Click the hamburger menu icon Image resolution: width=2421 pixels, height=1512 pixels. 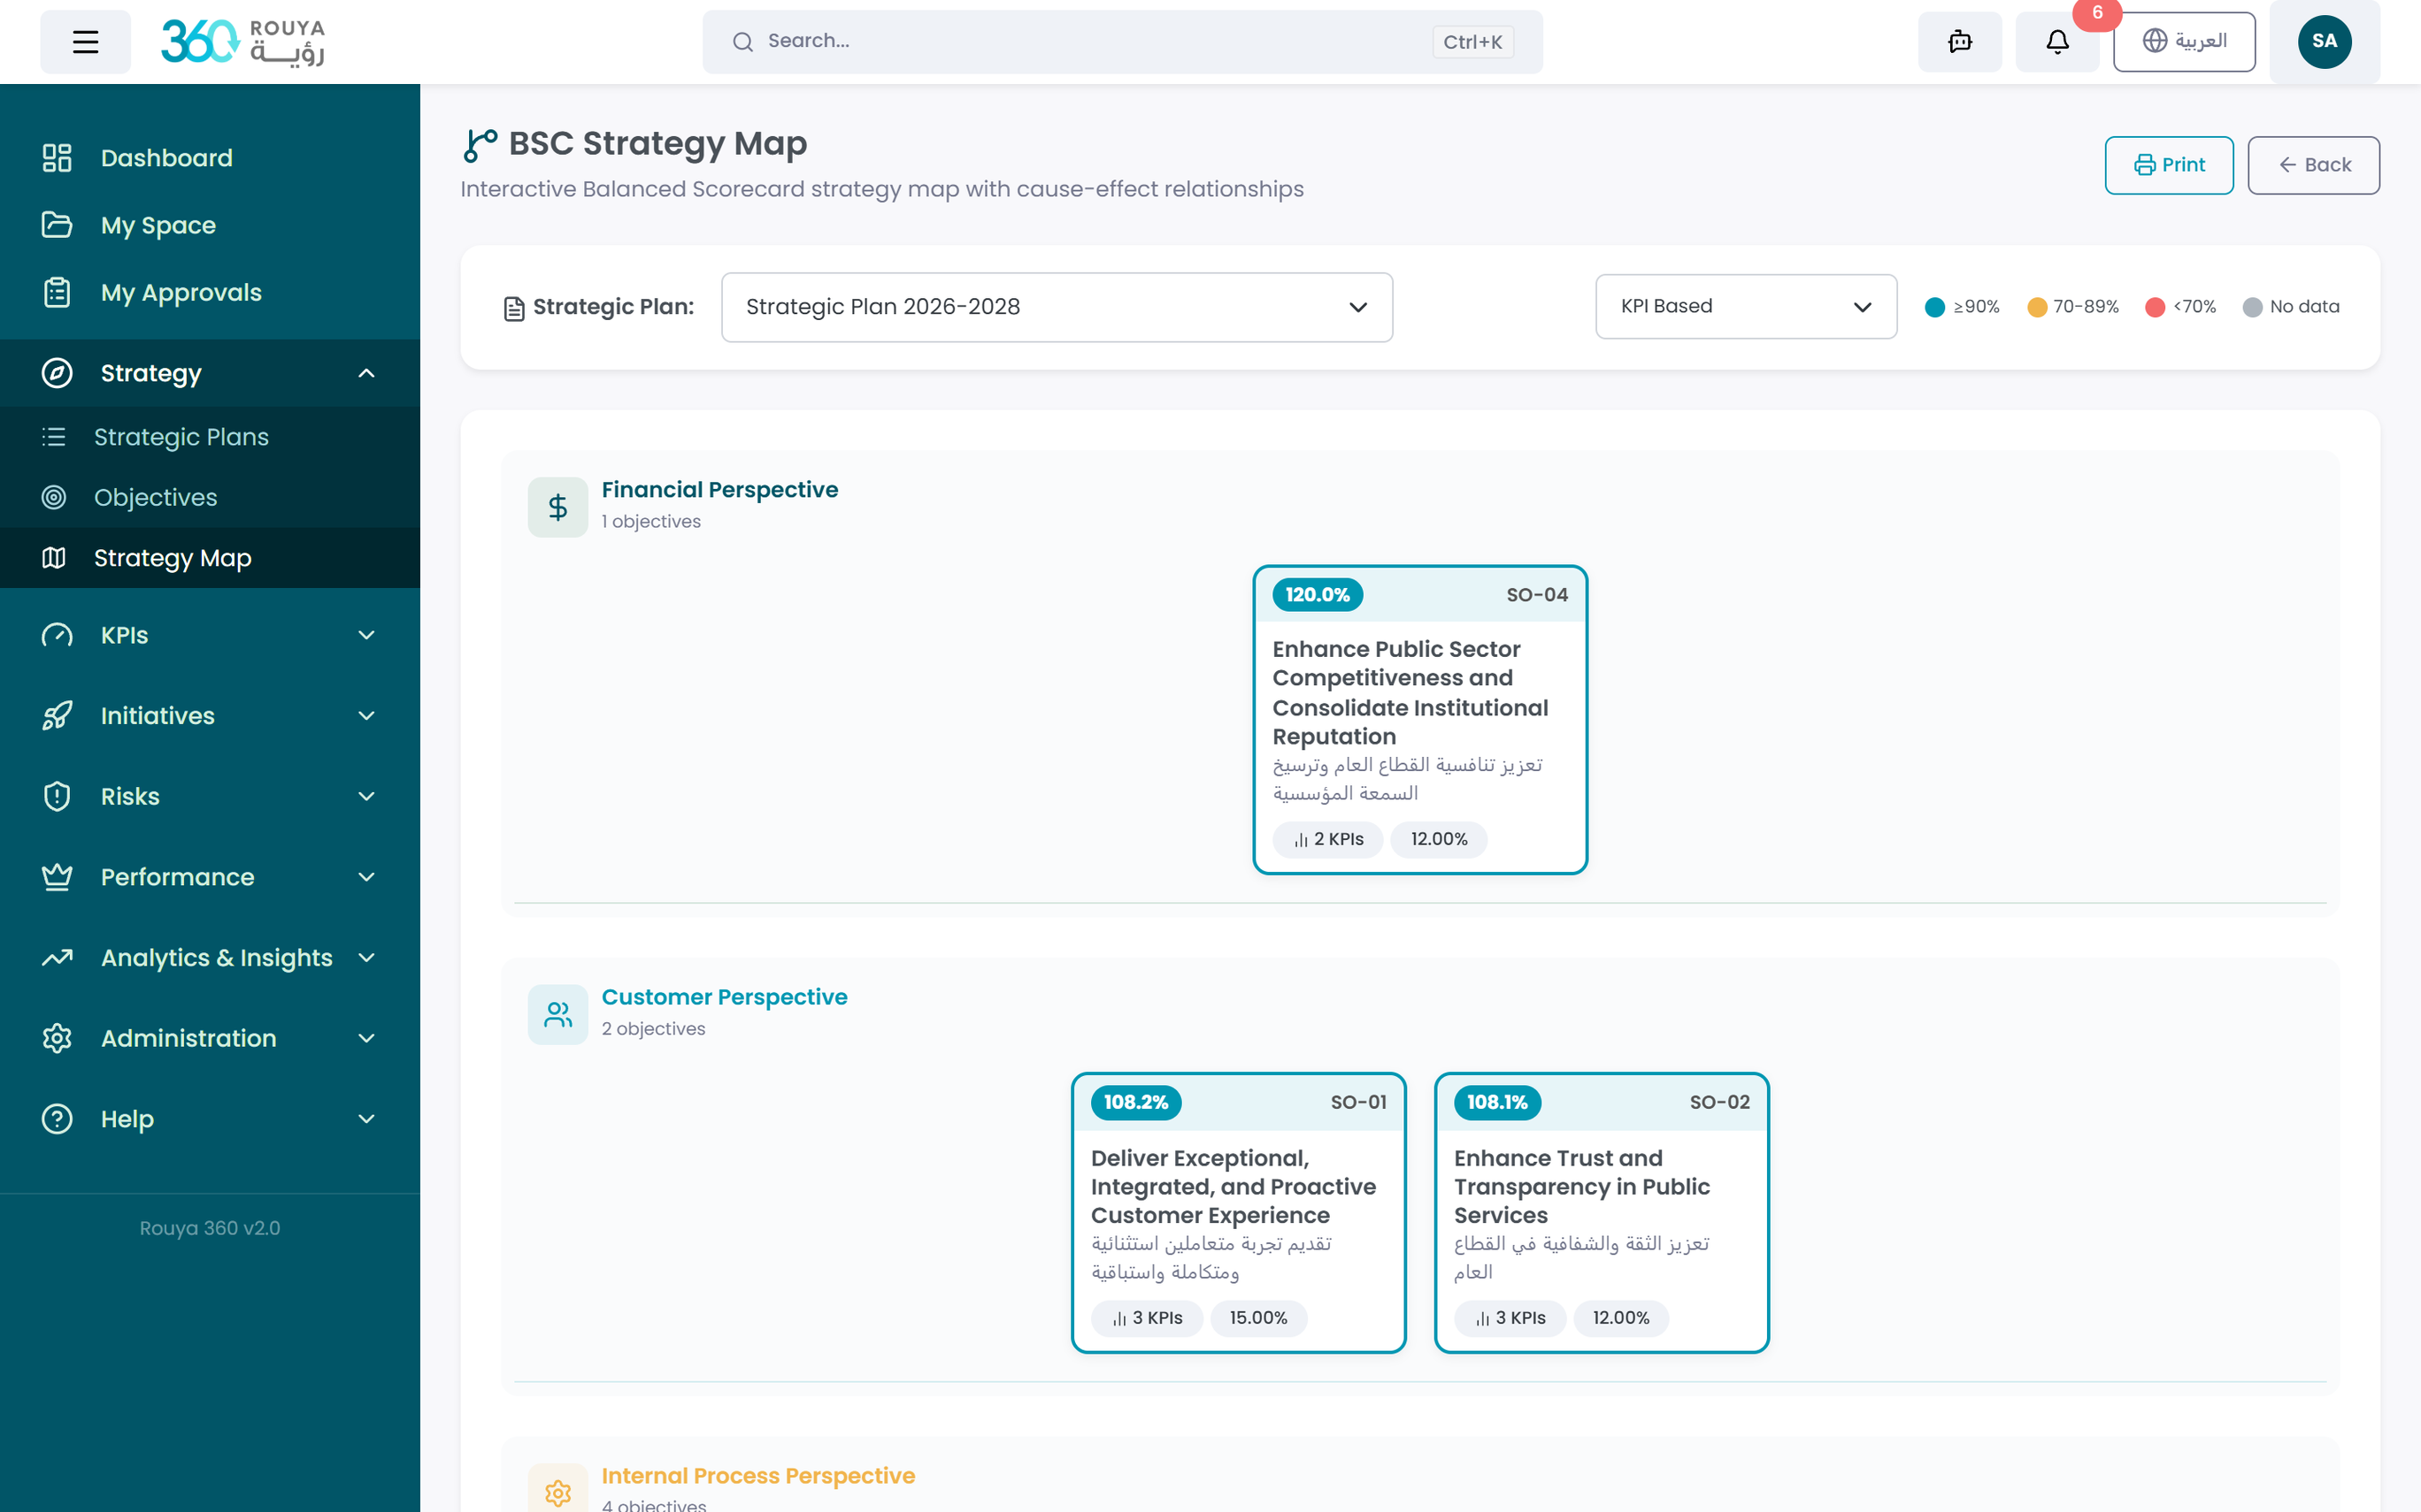(x=85, y=42)
